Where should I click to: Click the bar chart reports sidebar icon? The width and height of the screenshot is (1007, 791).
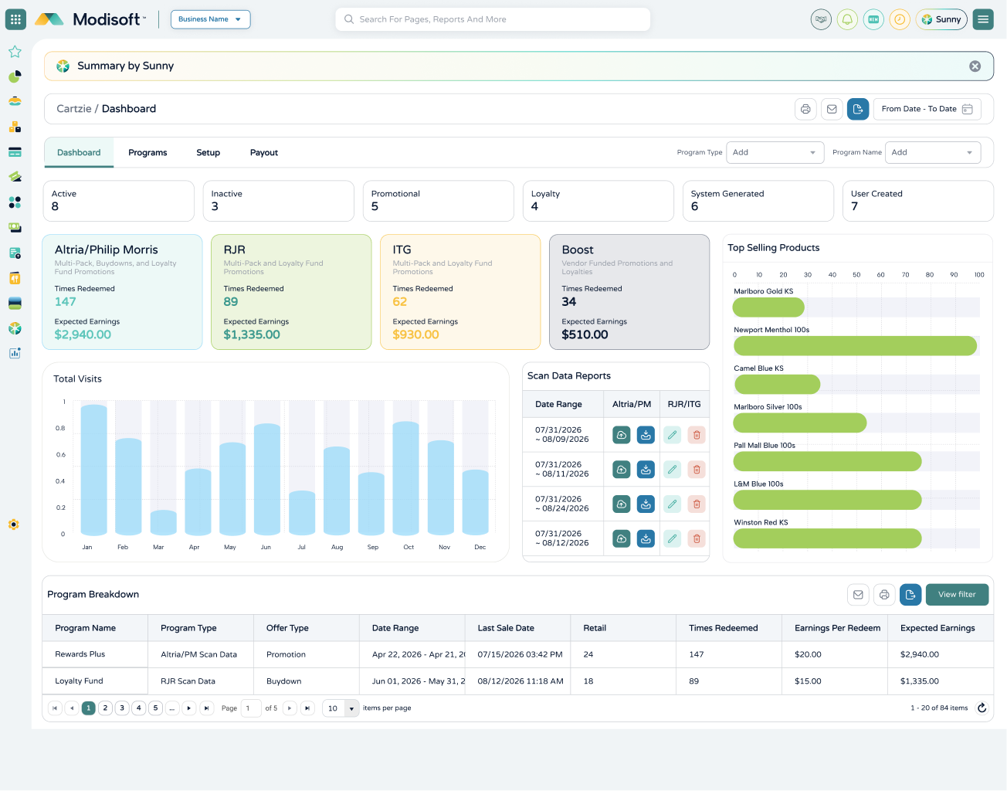pyautogui.click(x=15, y=353)
